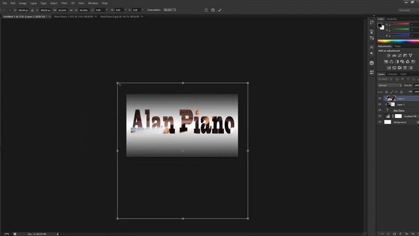Open the Normal blend mode dropdown

[x=390, y=85]
